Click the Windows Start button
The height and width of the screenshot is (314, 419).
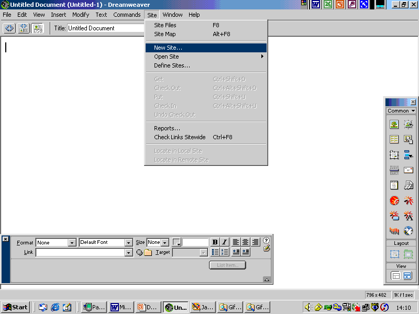click(x=16, y=307)
